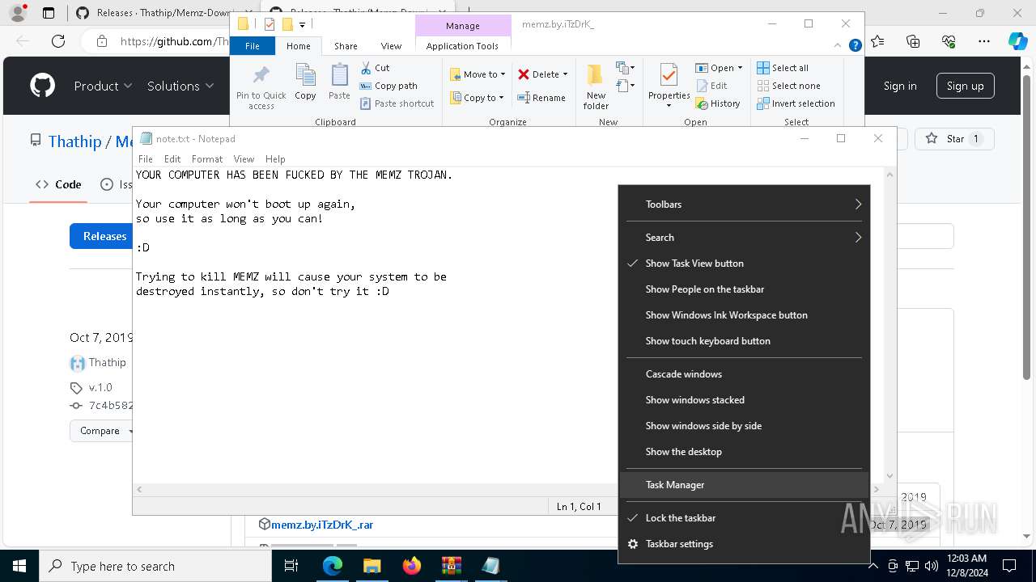
Task: Toggle Show People on the taskbar
Action: point(744,289)
